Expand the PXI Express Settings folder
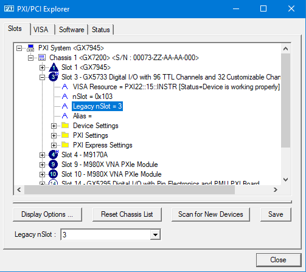The height and width of the screenshot is (272, 306). (x=54, y=145)
